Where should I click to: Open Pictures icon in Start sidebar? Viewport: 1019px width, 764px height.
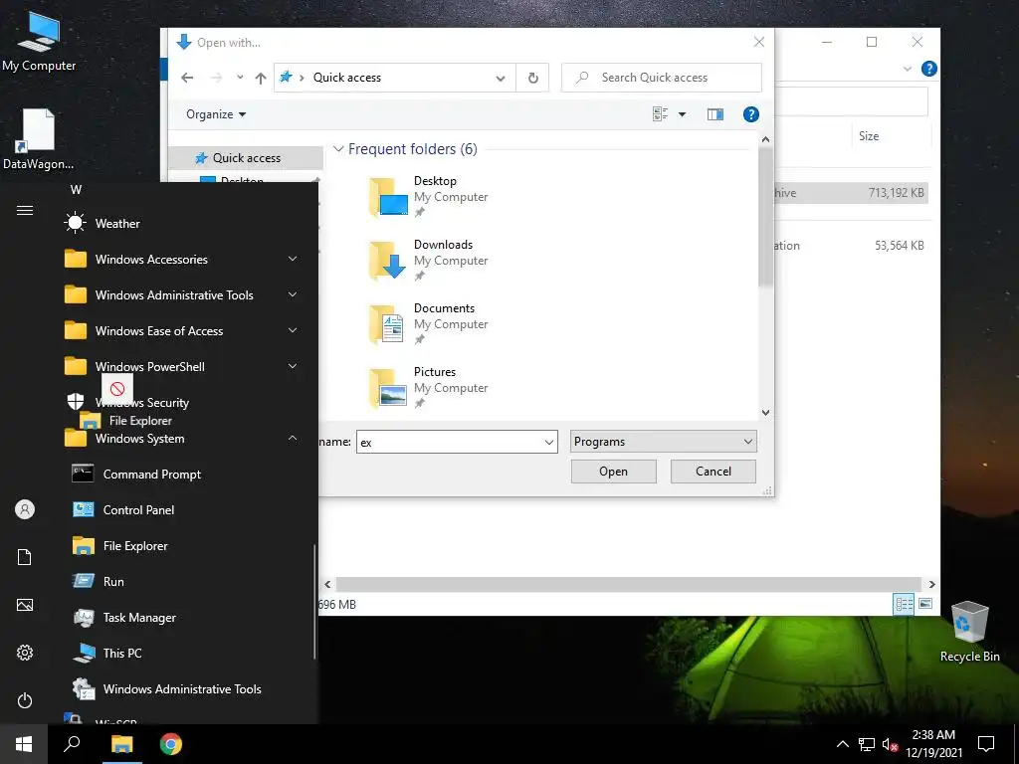[25, 605]
